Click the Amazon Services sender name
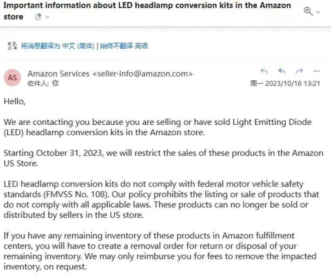Screen dimensions: 331x280 58,74
